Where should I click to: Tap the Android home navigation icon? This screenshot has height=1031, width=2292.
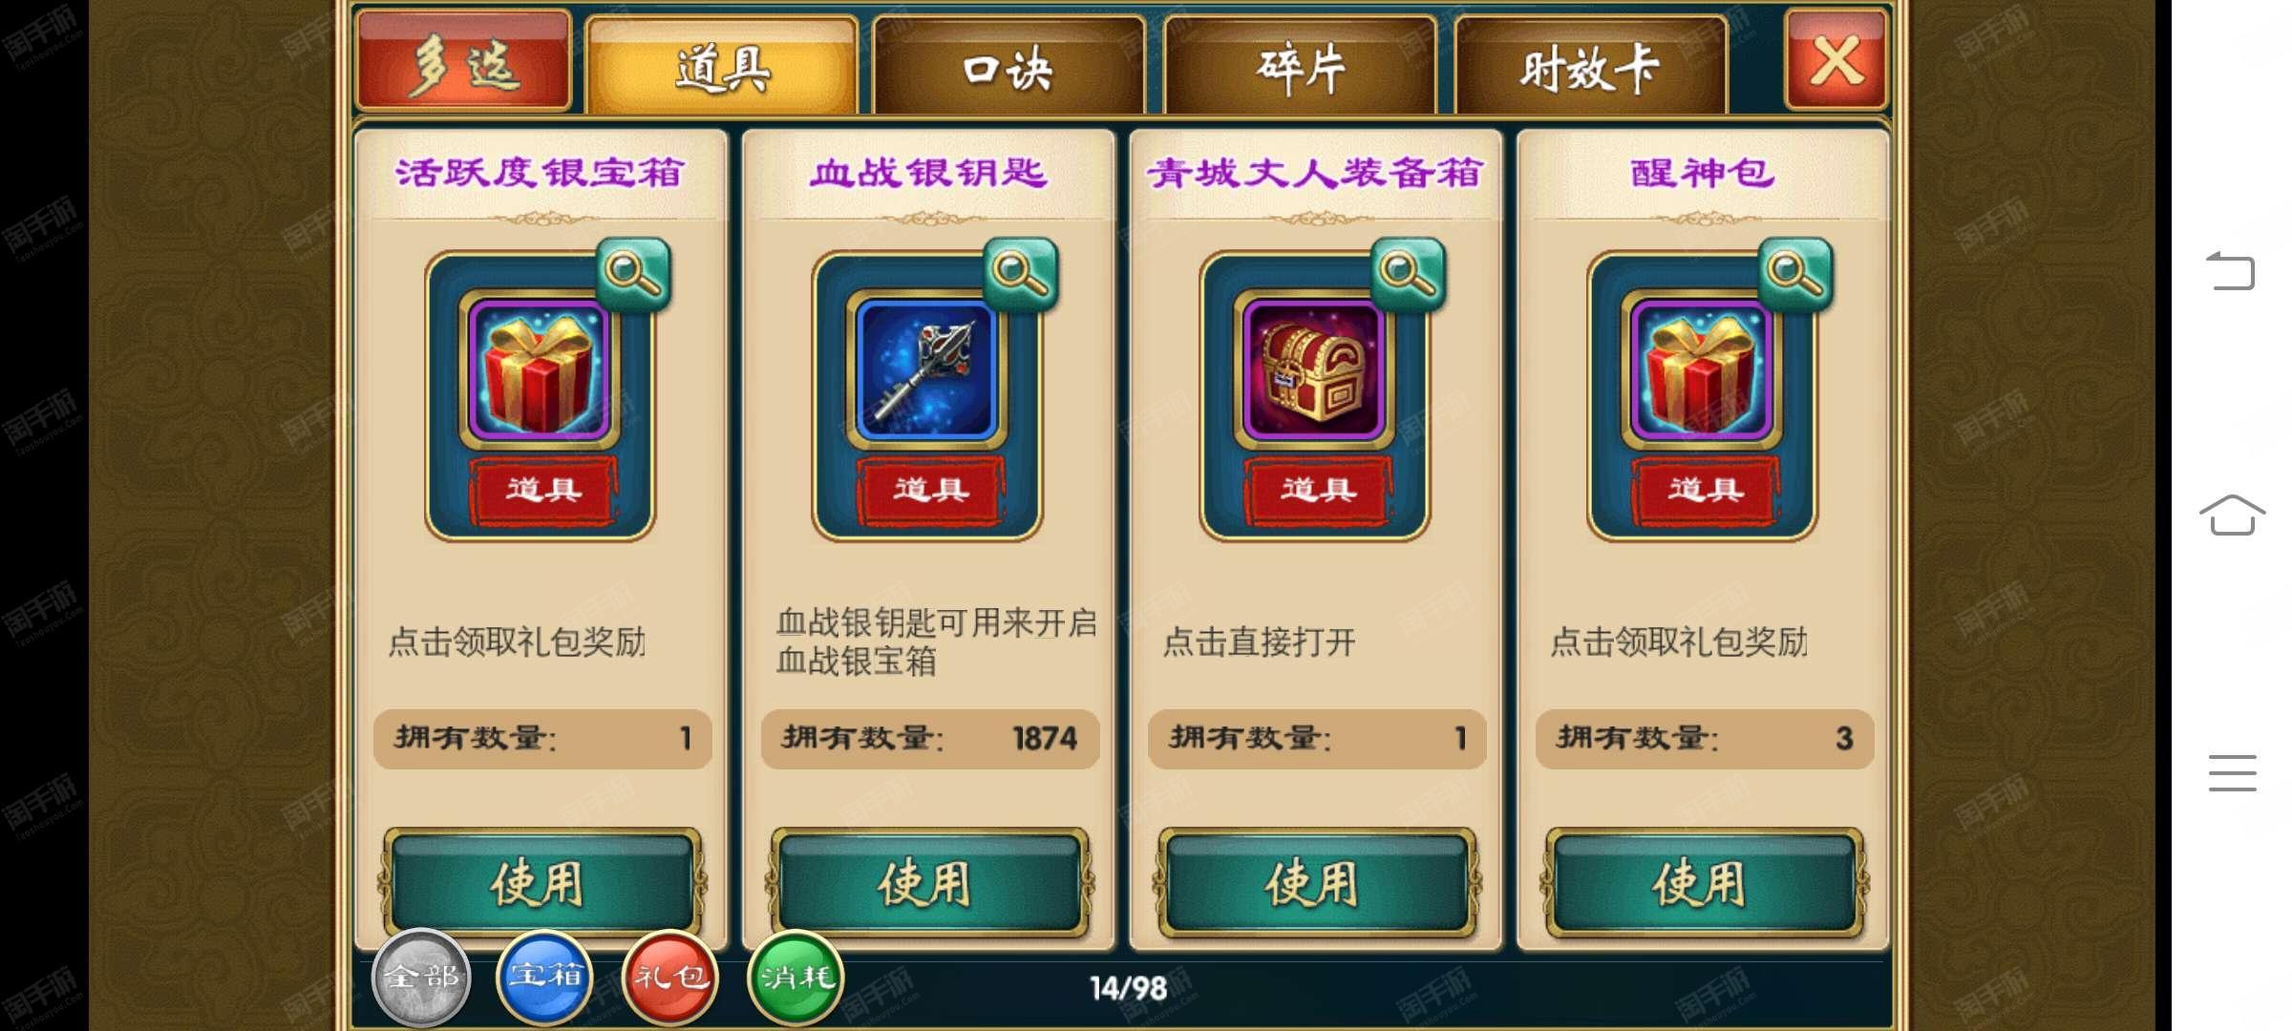tap(2232, 515)
